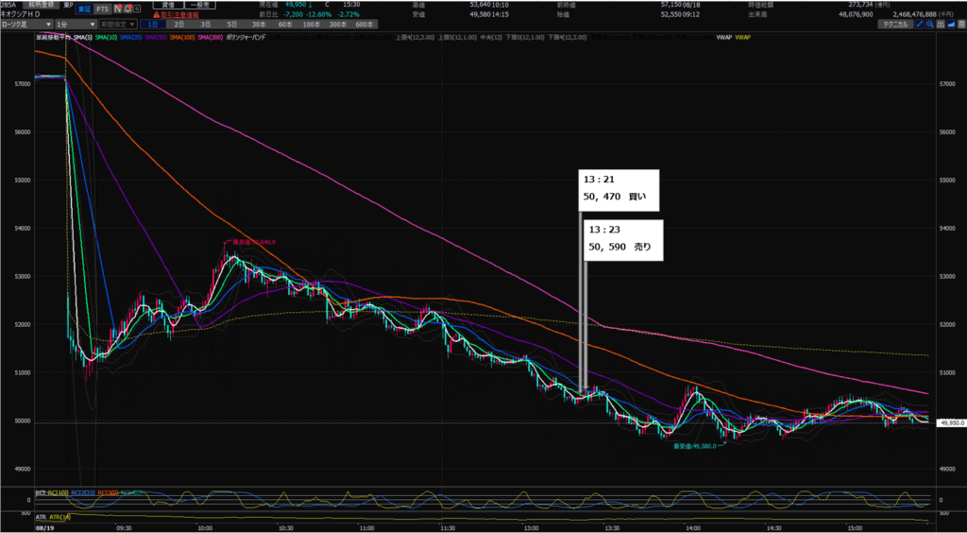Click the RCI1(9) indicator label
The height and width of the screenshot is (533, 967).
tap(59, 492)
